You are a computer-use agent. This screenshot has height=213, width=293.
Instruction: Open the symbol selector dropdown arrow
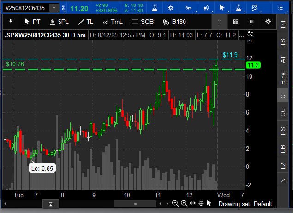[x=54, y=8]
